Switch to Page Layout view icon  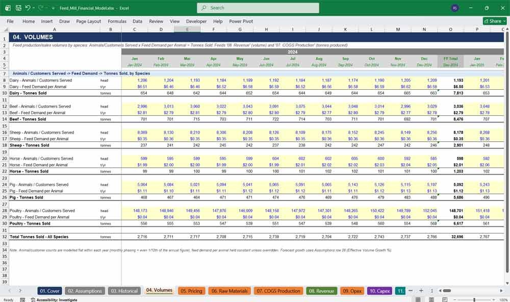coord(431,300)
